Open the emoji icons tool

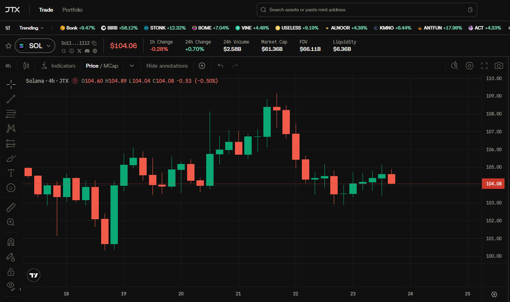point(11,188)
